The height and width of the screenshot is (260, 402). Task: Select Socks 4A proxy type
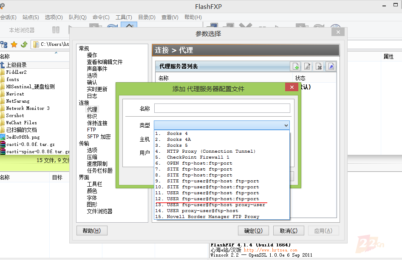[x=222, y=140]
